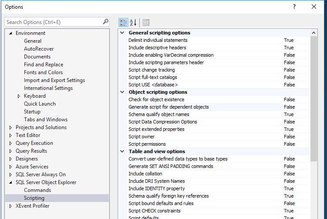
Task: Select Script Data Compression Options row
Action: click(163, 122)
